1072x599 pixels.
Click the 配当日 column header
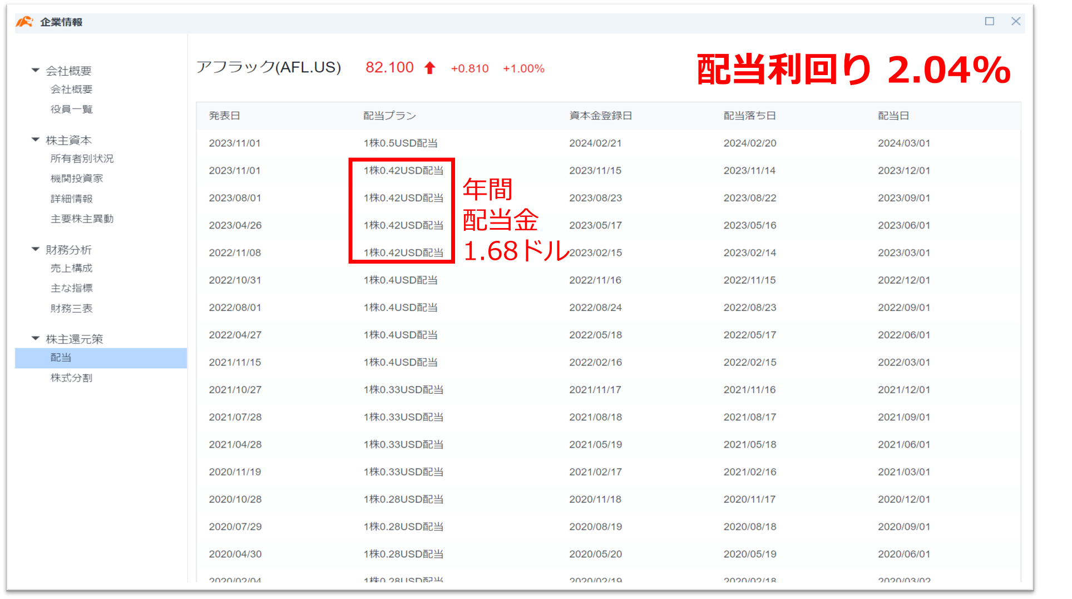tap(893, 116)
